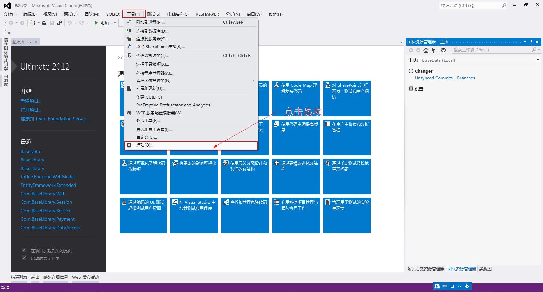Switch to Class View tab
The height and width of the screenshot is (292, 543).
[485, 269]
